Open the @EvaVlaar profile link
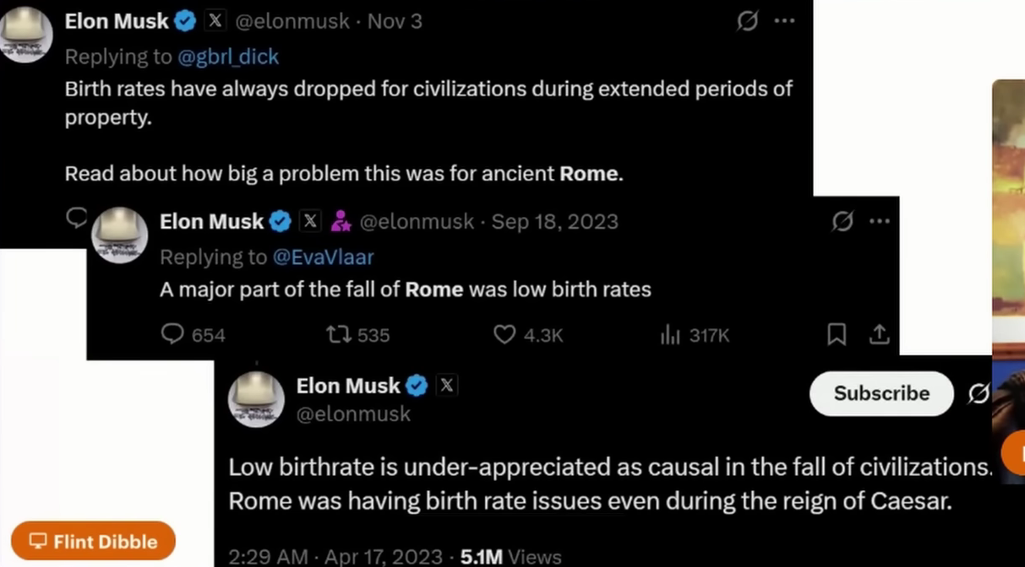The image size is (1025, 567). (x=323, y=256)
